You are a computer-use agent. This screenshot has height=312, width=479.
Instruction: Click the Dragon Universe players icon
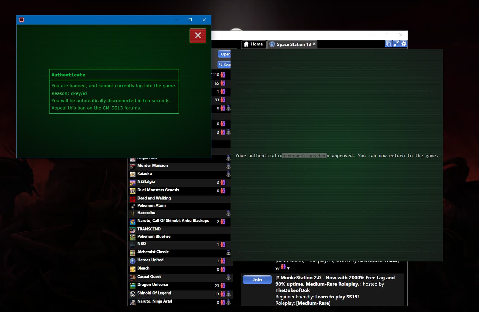coord(223,286)
